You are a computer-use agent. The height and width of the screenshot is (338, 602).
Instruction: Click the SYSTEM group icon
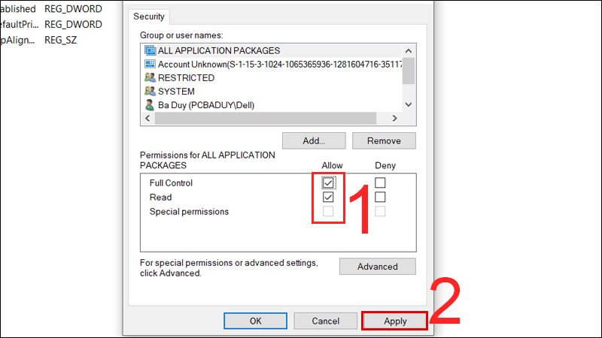149,91
